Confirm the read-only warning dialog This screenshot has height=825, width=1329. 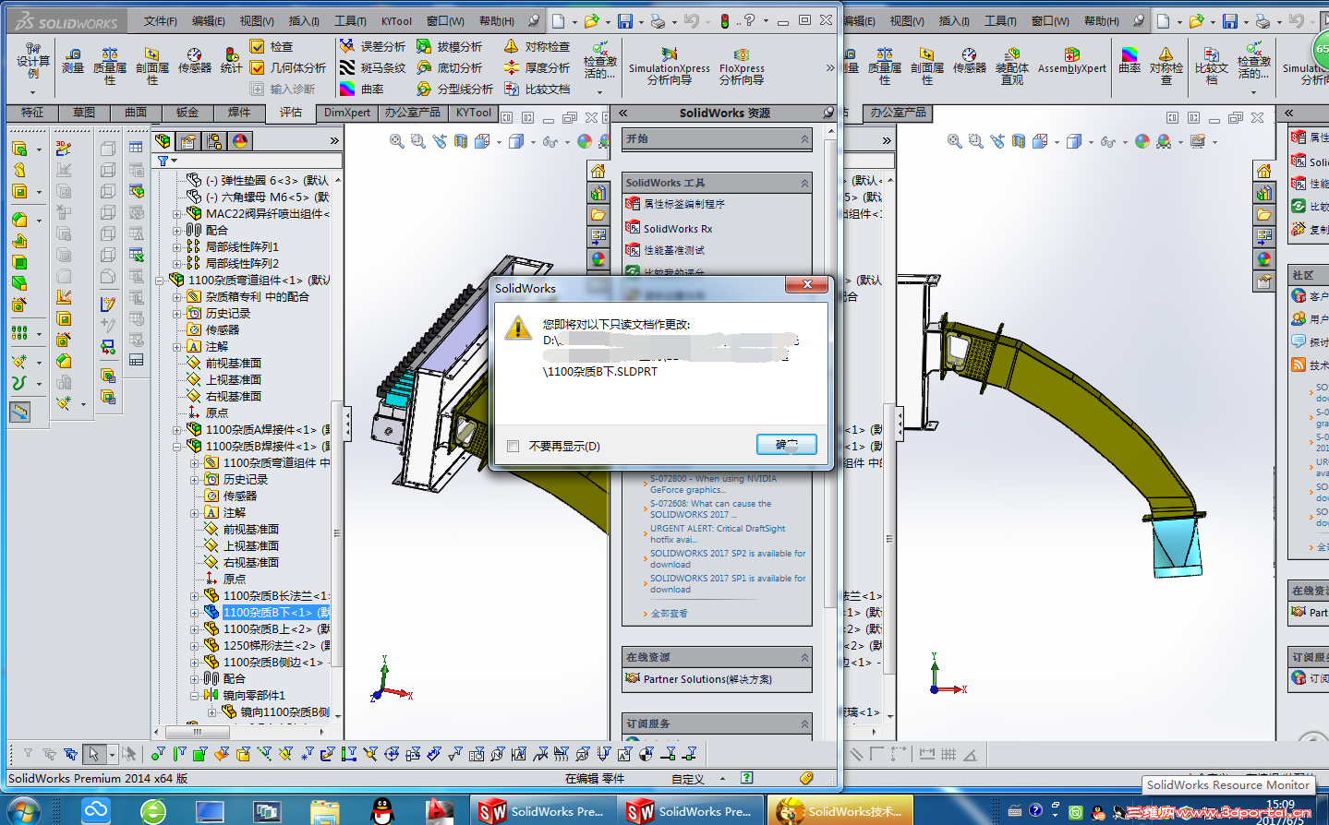(787, 445)
